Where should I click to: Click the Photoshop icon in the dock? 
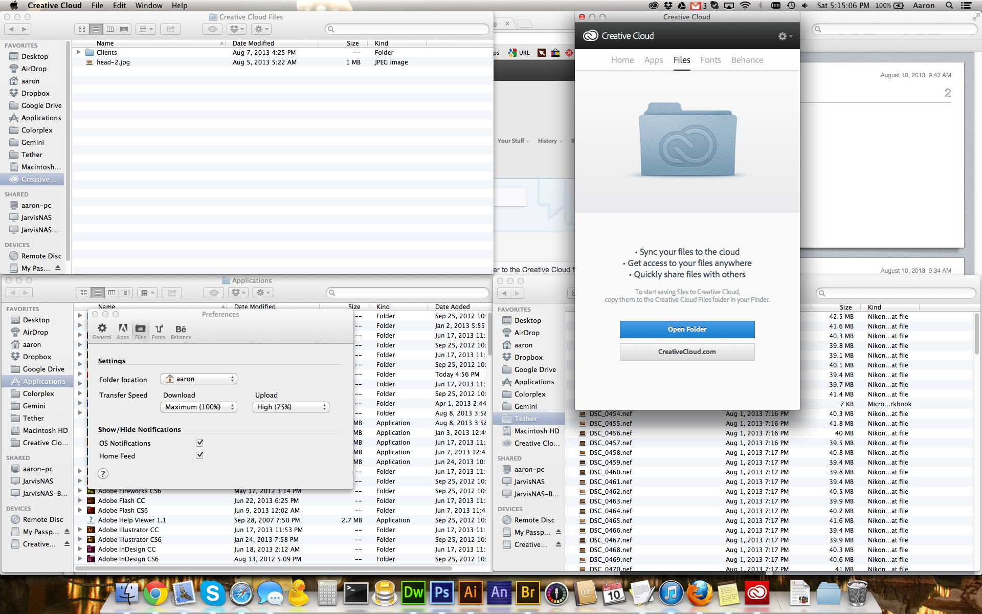tap(442, 594)
